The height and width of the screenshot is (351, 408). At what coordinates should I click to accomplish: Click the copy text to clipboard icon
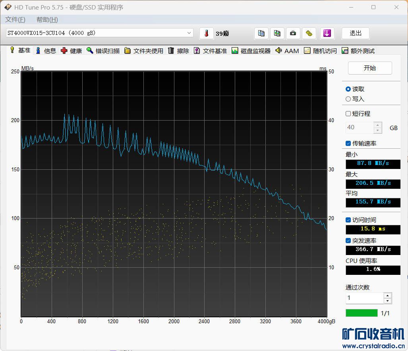point(261,33)
